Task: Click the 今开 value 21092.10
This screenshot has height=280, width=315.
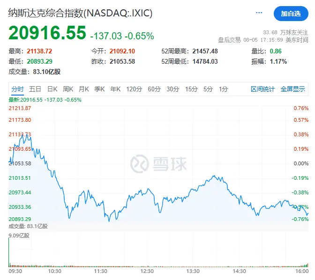Action: pyautogui.click(x=122, y=51)
